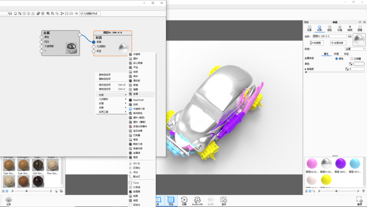Open the 渲染 (Render) dialog icon
This screenshot has width=367, height=207.
[224, 201]
